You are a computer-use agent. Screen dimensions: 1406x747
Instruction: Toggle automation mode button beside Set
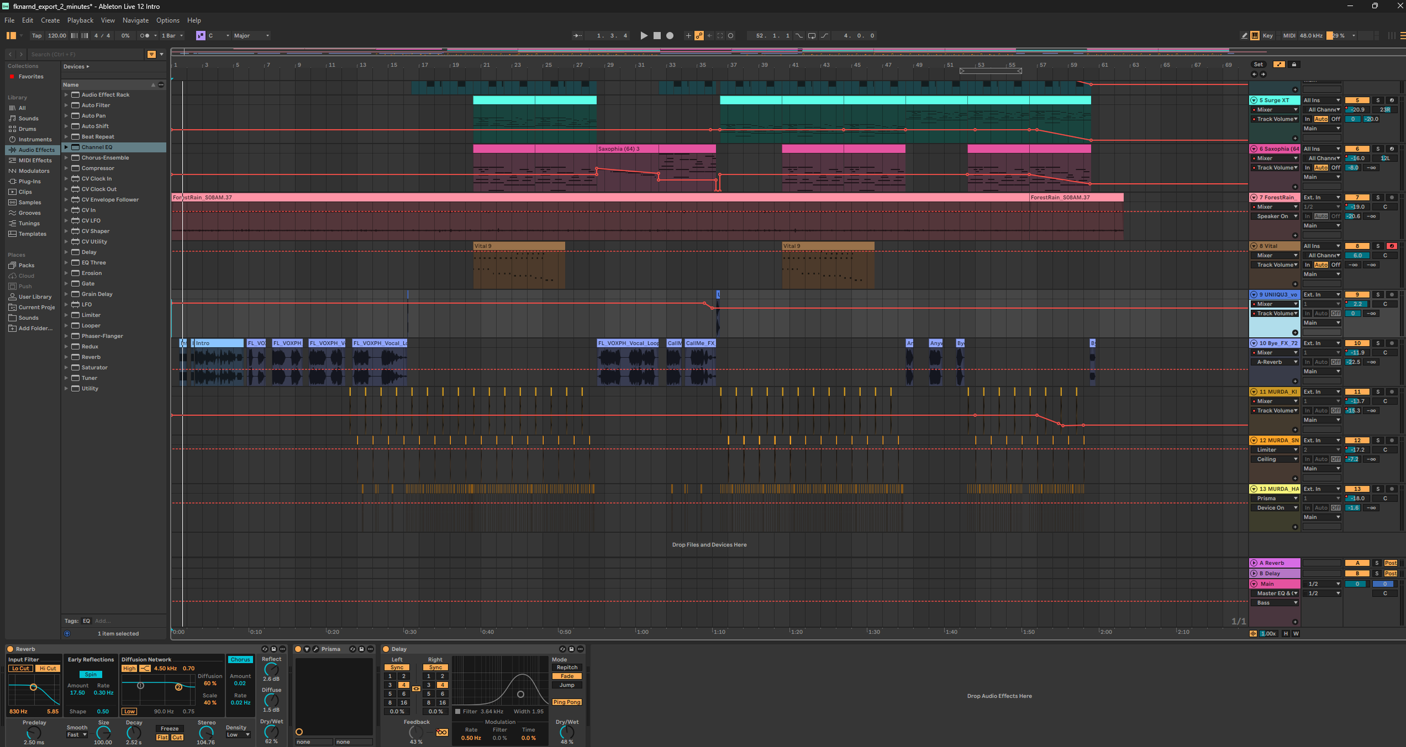[x=1279, y=65]
